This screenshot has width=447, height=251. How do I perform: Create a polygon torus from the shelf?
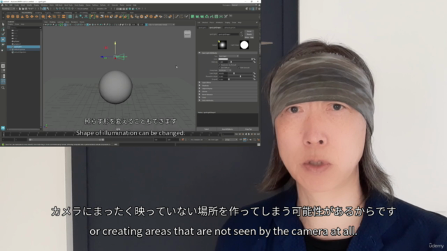(27, 17)
